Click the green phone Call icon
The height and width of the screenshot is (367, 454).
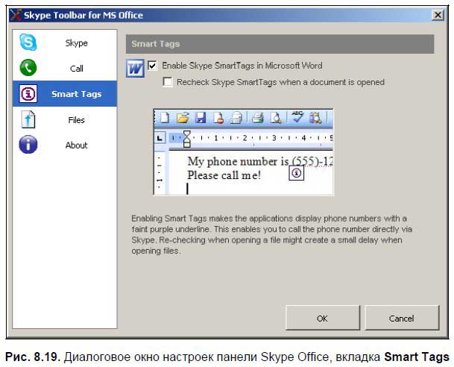point(28,69)
